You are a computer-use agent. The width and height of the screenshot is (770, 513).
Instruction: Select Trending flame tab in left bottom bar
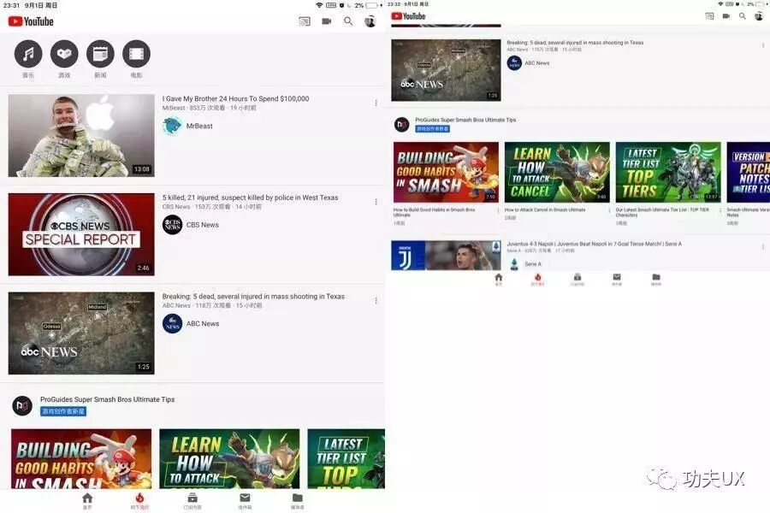[139, 501]
